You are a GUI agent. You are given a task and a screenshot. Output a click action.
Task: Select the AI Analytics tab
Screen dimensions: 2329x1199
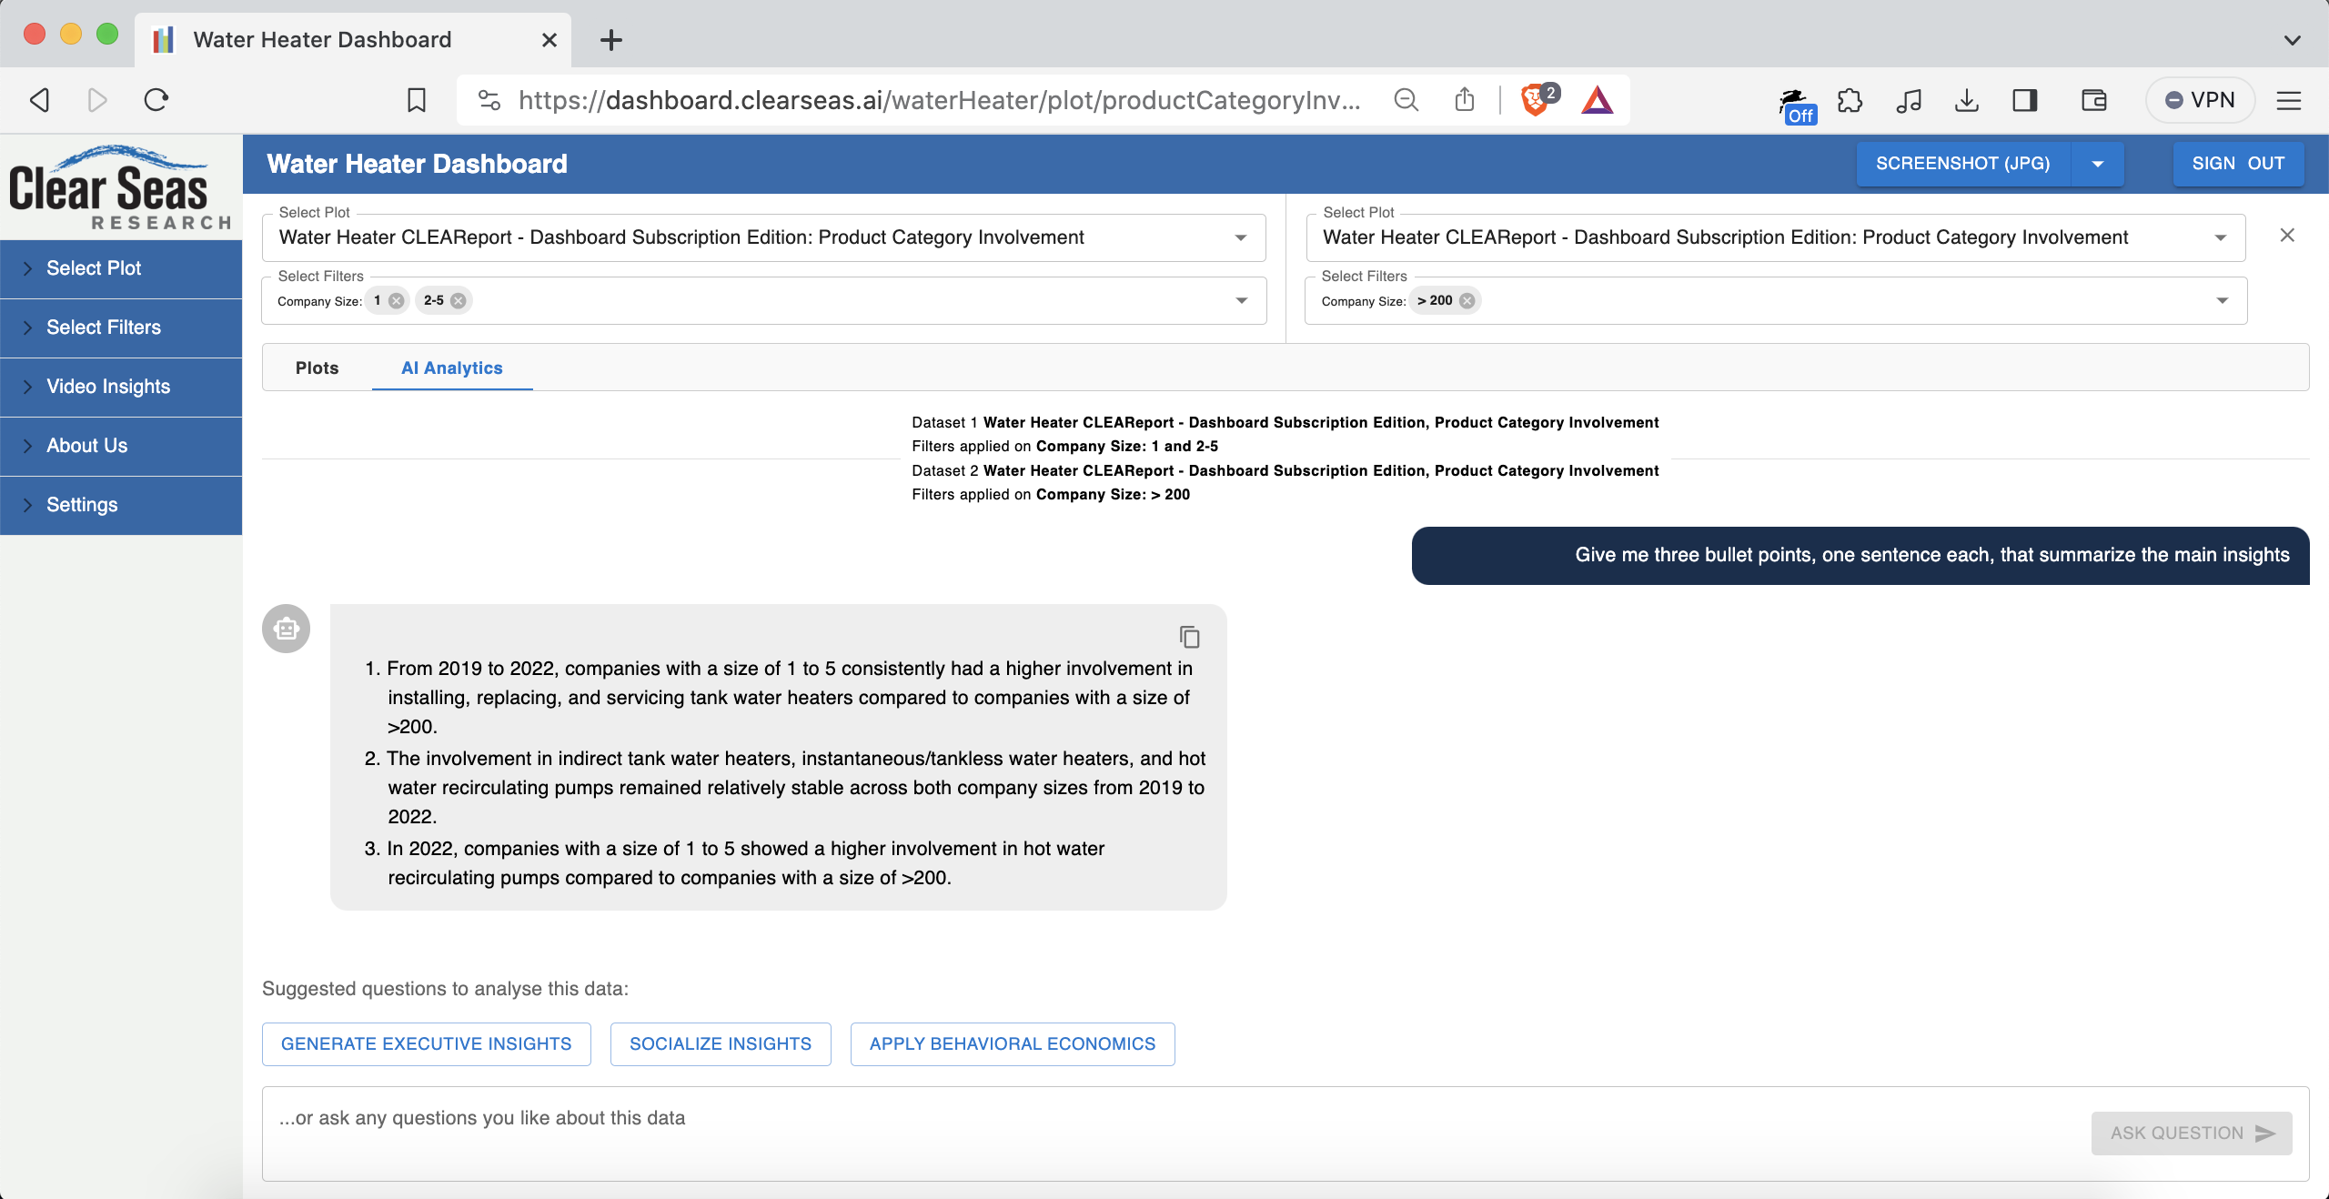(x=452, y=368)
